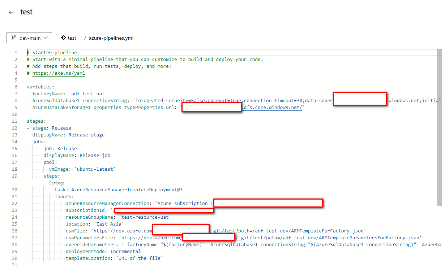Select the azure-pipelines.yml file name
Image resolution: width=445 pixels, height=266 pixels.
(111, 38)
